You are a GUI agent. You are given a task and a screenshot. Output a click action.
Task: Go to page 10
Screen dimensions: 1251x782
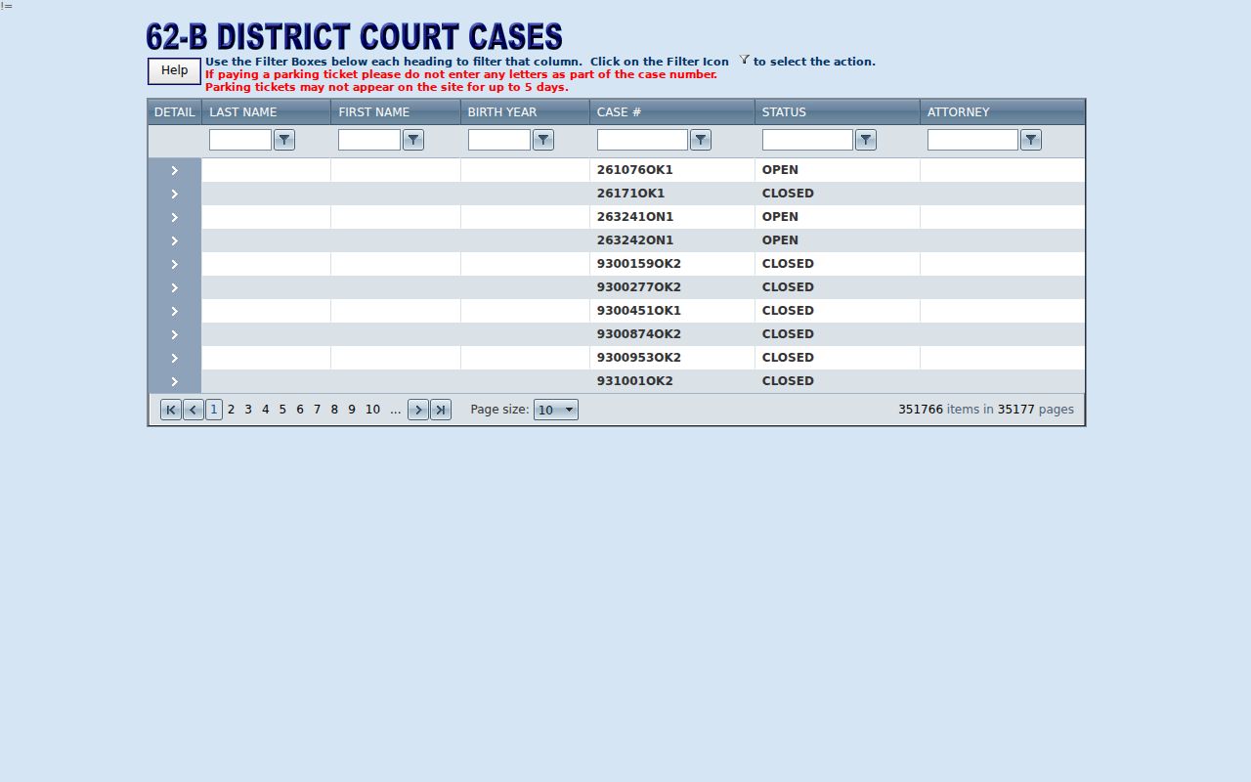coord(372,410)
